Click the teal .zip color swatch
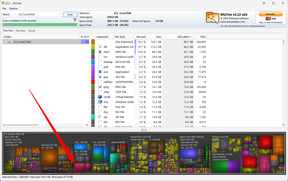Screen dimensions: 288x181 coord(93,117)
